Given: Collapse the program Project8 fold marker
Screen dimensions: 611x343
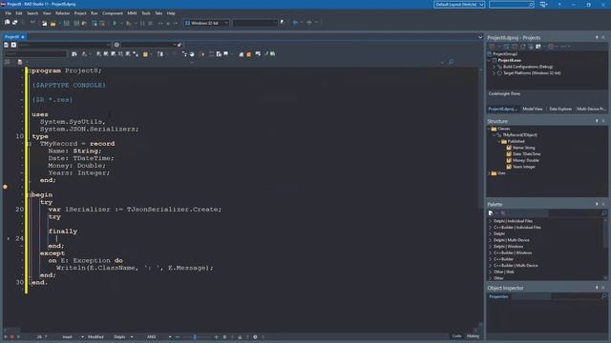Looking at the screenshot, I should (30, 71).
